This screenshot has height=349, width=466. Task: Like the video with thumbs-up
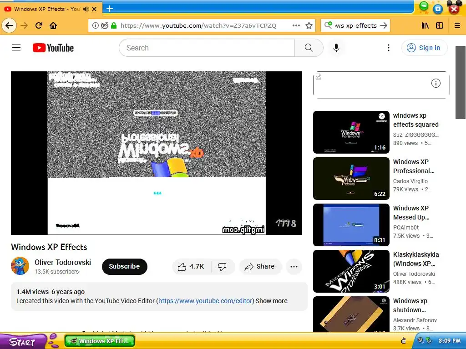[x=191, y=266]
